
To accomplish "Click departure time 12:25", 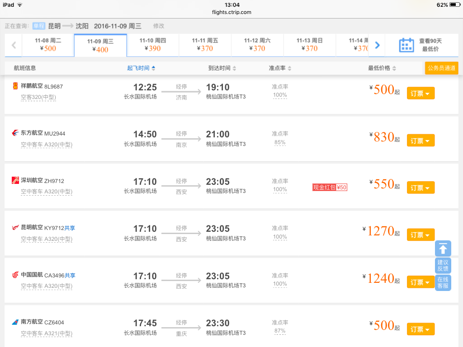I will (x=145, y=87).
